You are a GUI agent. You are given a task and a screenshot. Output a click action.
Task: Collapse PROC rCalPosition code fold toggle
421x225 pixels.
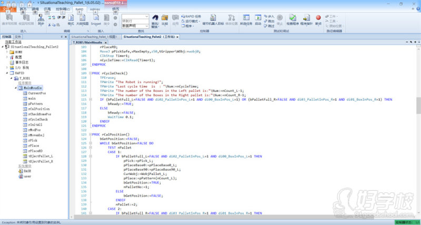89,135
